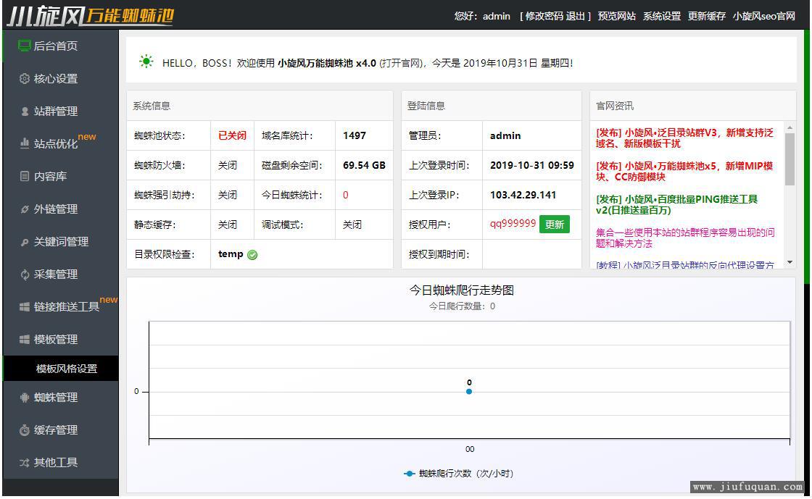Click the blue data point on chart
This screenshot has width=812, height=499.
point(468,391)
